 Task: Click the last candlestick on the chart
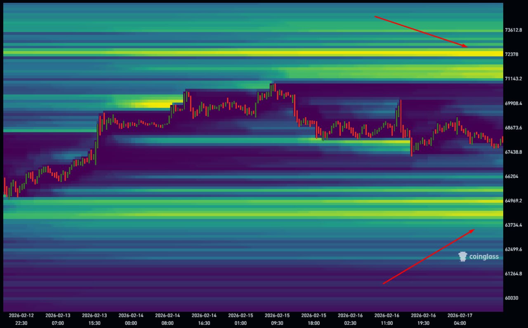coord(502,140)
